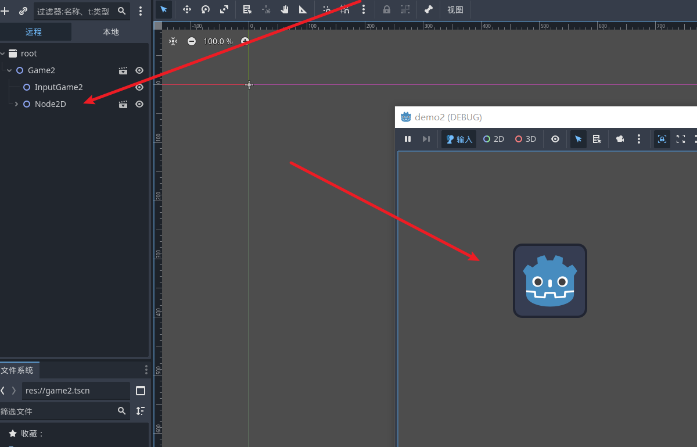Focus the 筛选文件 filter files field

click(64, 411)
